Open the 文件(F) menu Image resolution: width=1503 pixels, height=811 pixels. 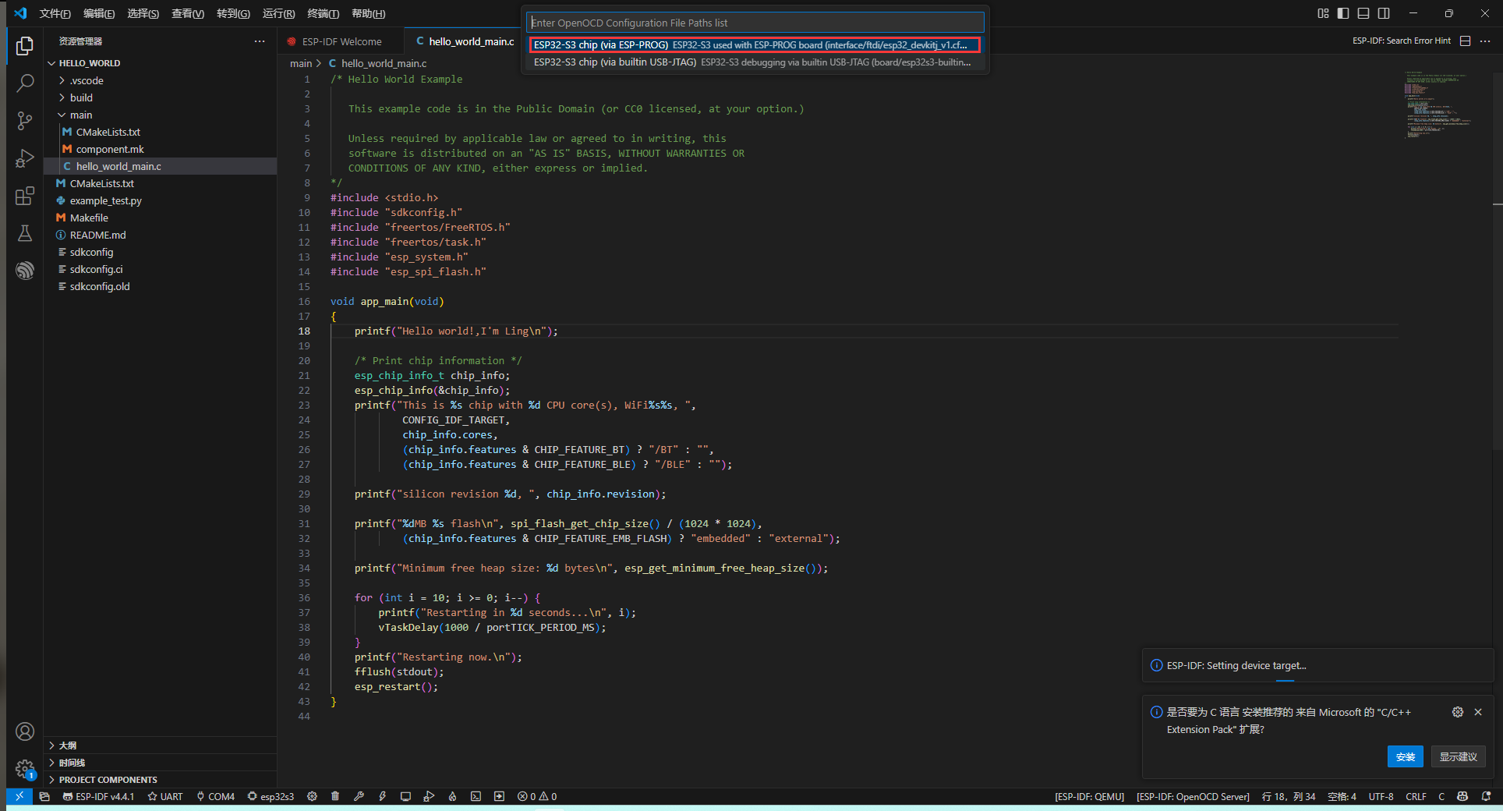click(x=55, y=13)
